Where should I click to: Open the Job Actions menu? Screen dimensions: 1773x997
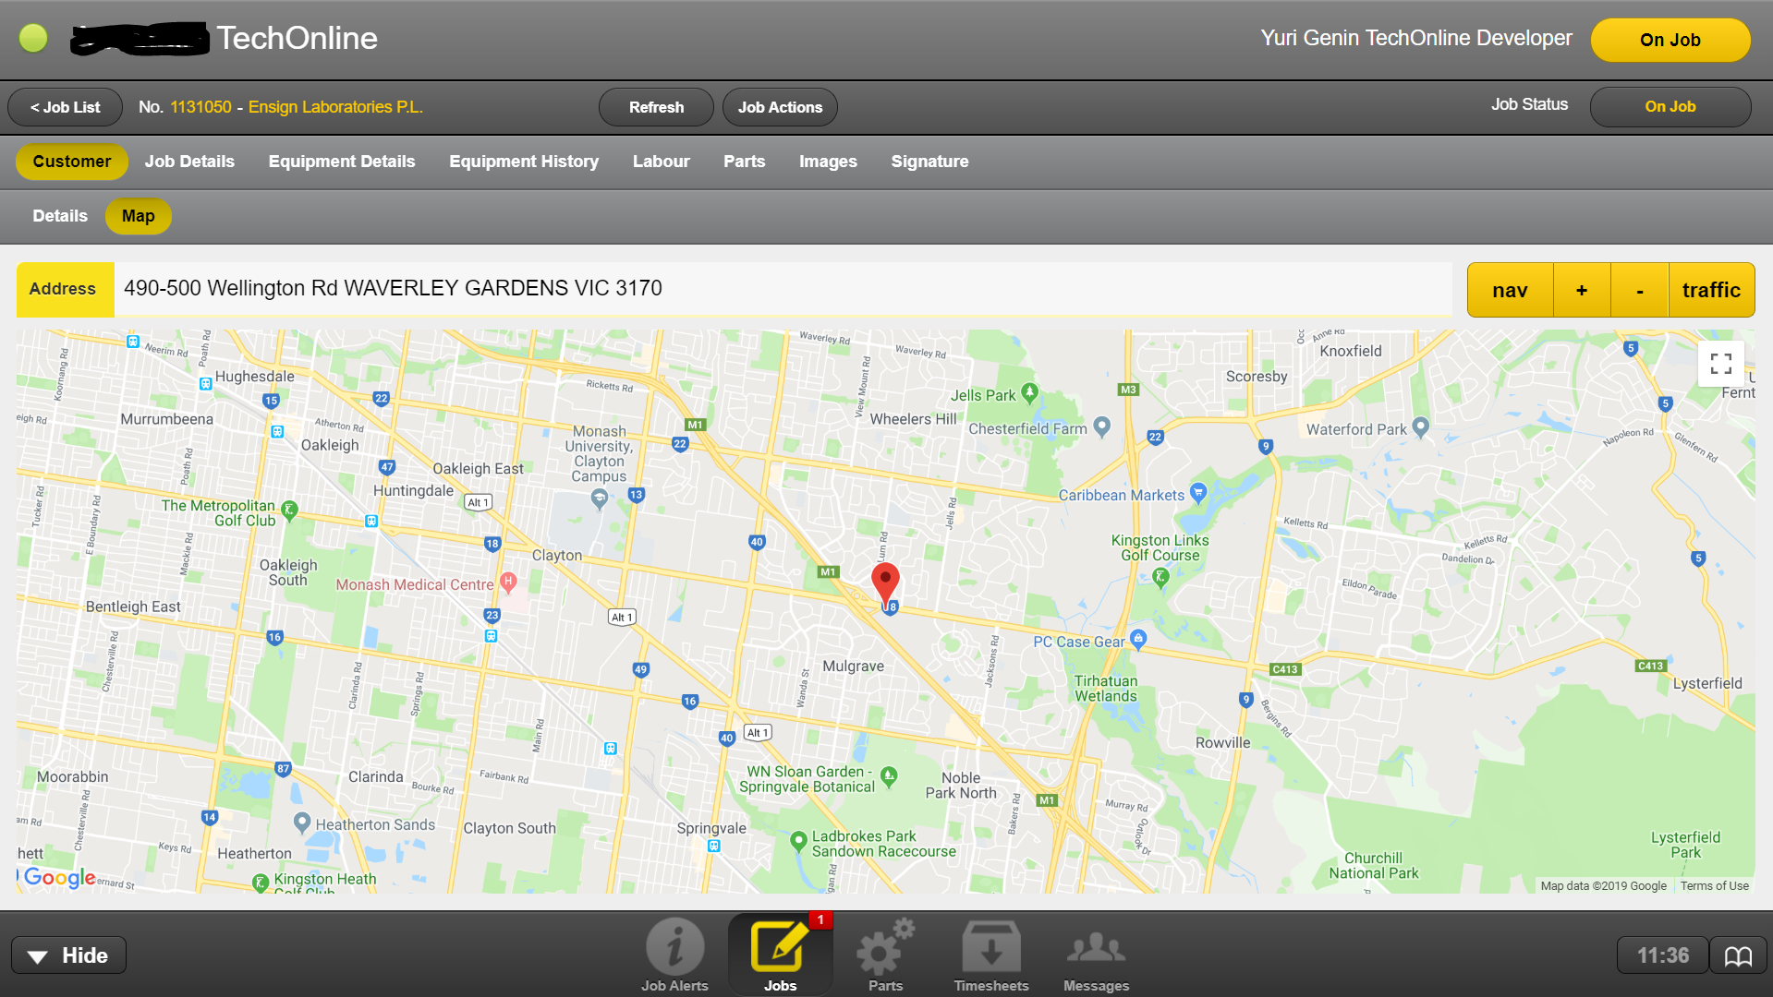pos(780,107)
